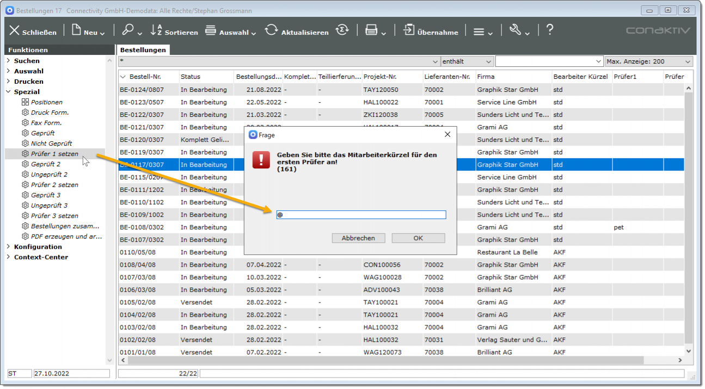Screen dimensions: 705x389
Task: Collapse the Spezial tree section
Action: (9, 92)
